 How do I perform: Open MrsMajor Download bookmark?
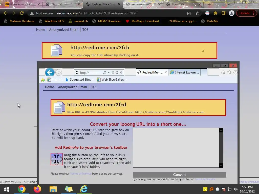coord(142,21)
